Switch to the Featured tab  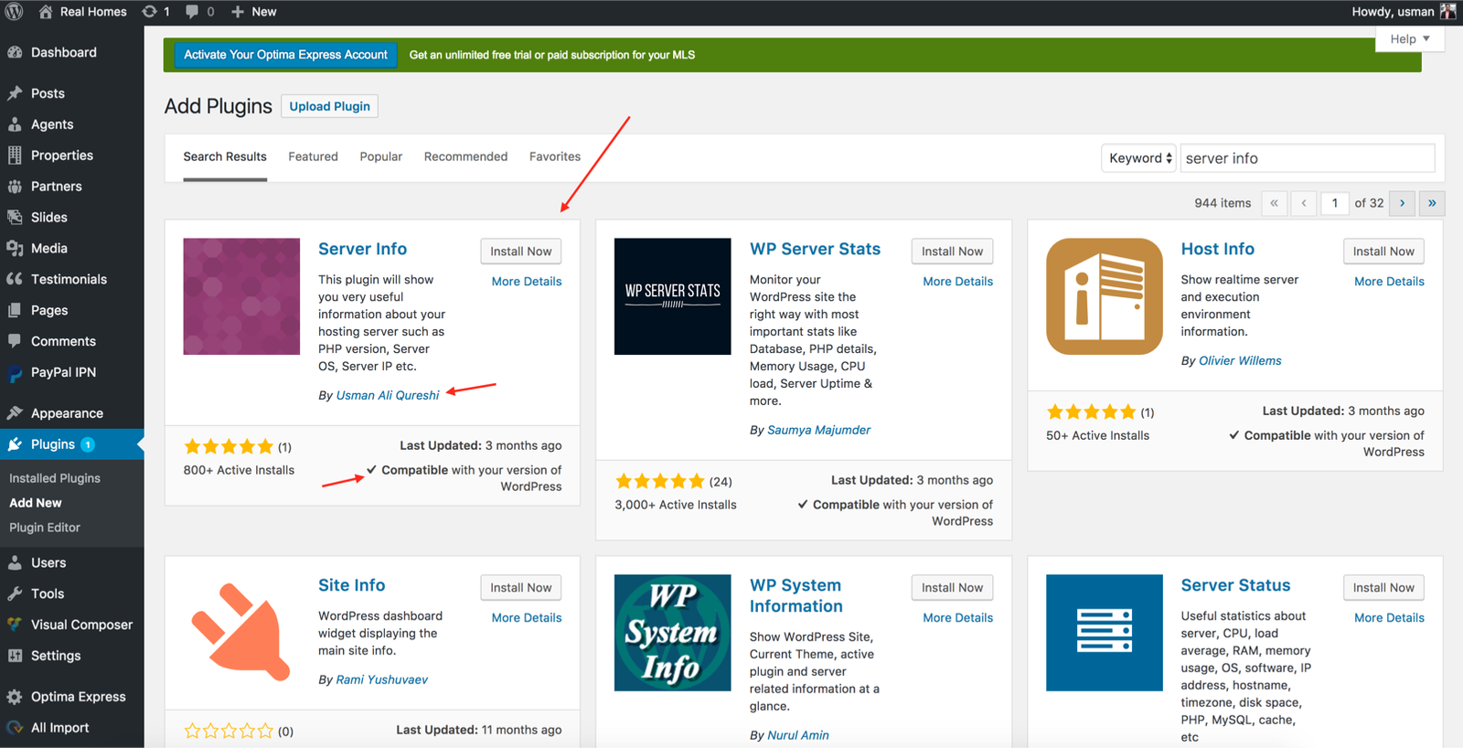(x=313, y=157)
